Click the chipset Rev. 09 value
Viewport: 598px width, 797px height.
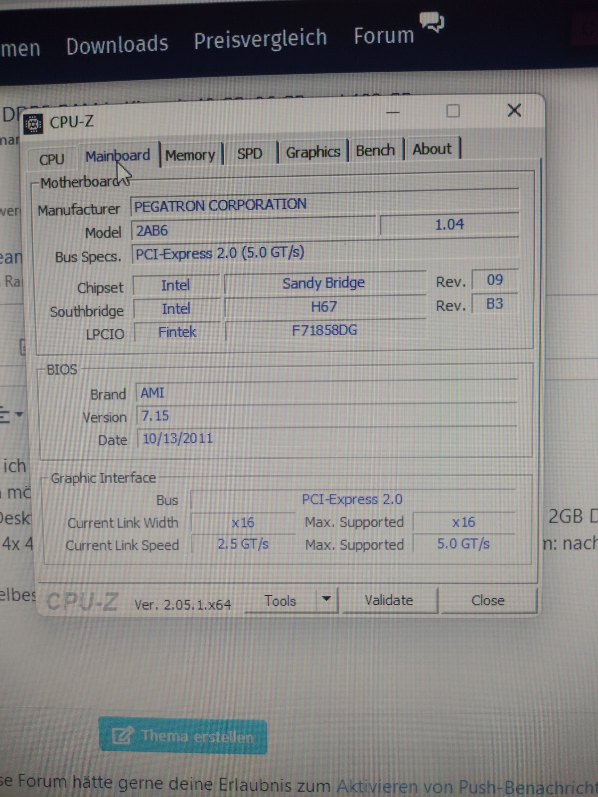[495, 280]
